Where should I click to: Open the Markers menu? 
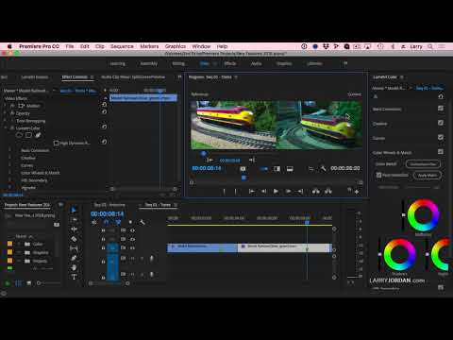coord(149,46)
